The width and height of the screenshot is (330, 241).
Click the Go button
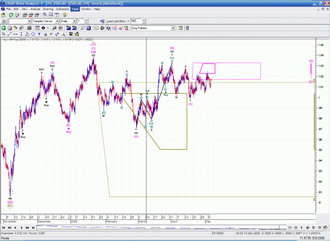click(x=4, y=21)
